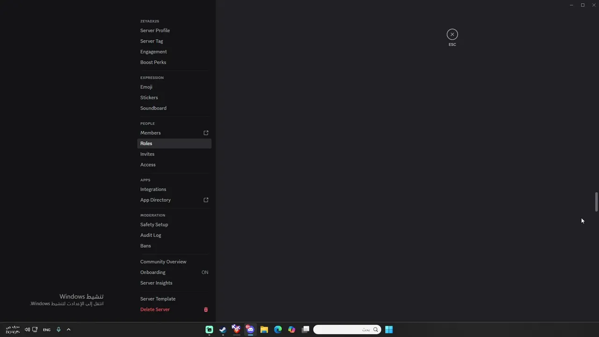Switch to the Discord taskbar icon
The width and height of the screenshot is (599, 337).
click(x=250, y=330)
